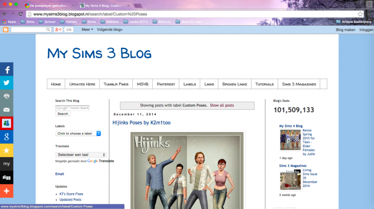Click the Search button under Search This Blog
Viewport: 374px width, 209px height.
pyautogui.click(x=63, y=114)
